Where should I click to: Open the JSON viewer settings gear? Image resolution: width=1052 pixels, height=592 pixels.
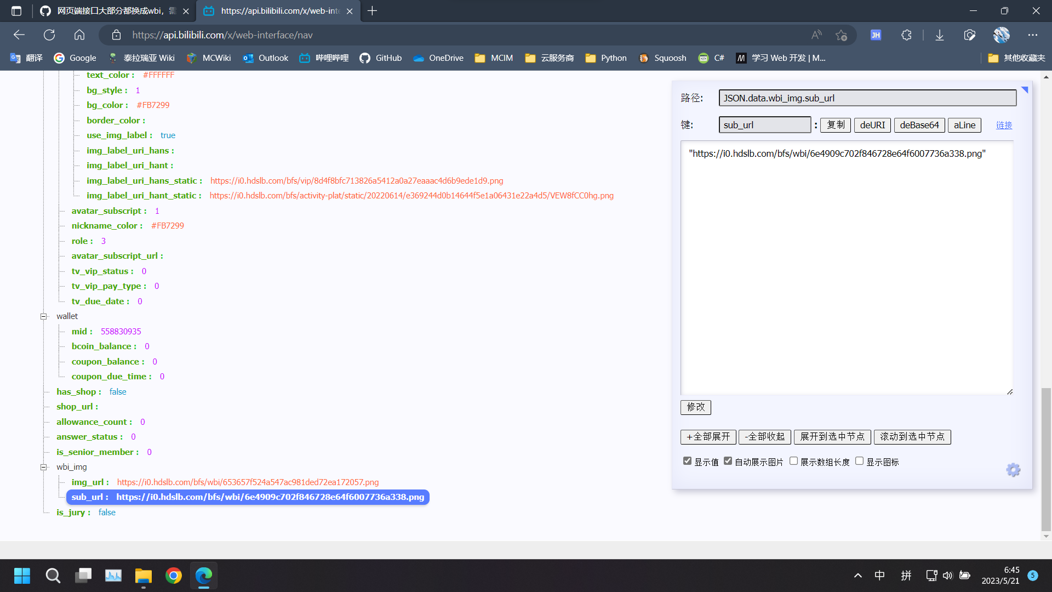[1013, 470]
